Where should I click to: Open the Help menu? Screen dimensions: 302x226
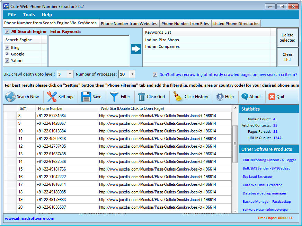click(47, 15)
